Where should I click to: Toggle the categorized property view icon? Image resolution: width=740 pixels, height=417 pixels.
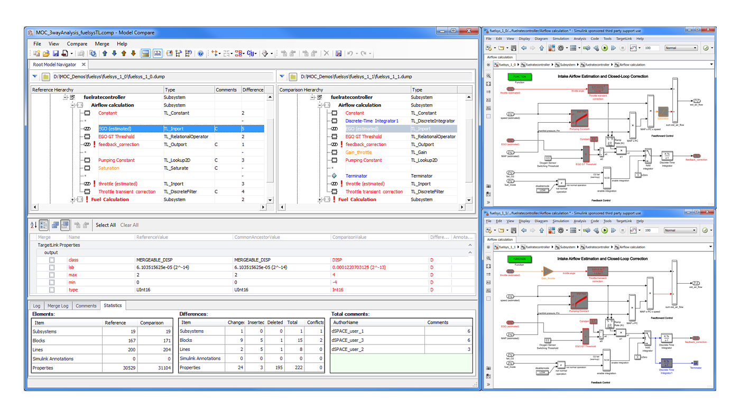point(44,225)
